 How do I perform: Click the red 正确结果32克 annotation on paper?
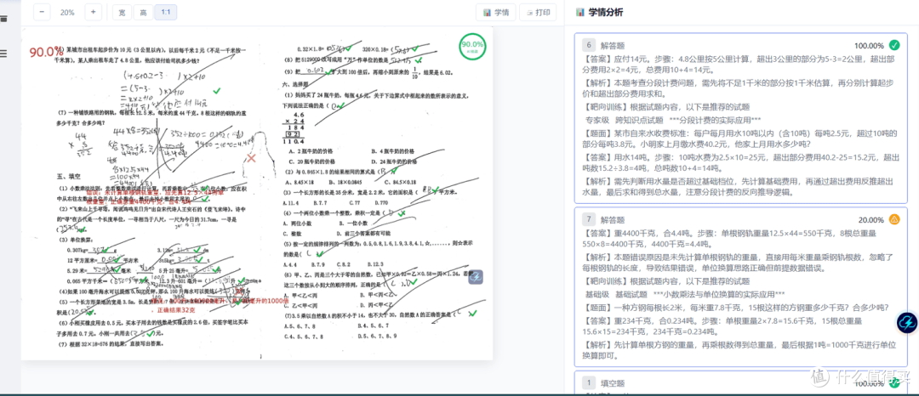pyautogui.click(x=176, y=309)
